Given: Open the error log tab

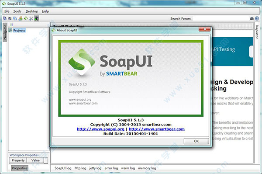Looking at the screenshot, I should [111, 168].
